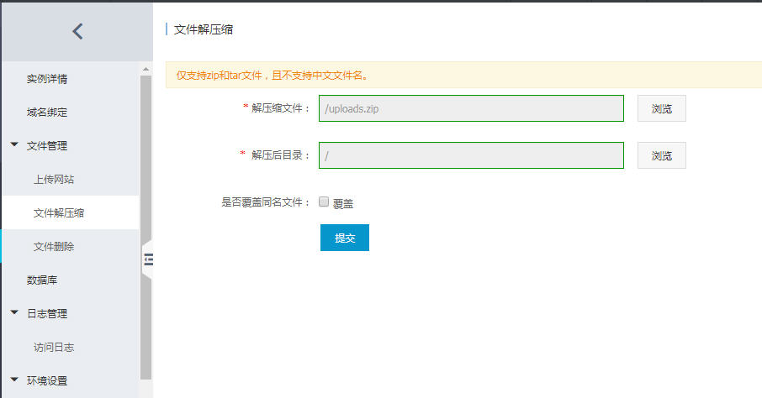The height and width of the screenshot is (398, 762).
Task: Select 文件管理 menu heading
Action: tap(47, 145)
